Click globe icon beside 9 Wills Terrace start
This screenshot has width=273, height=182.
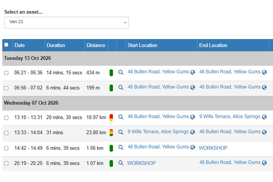(193, 132)
